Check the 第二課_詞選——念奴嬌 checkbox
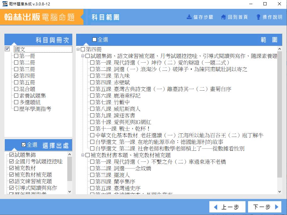This screenshot has height=215, width=287. 92,168
